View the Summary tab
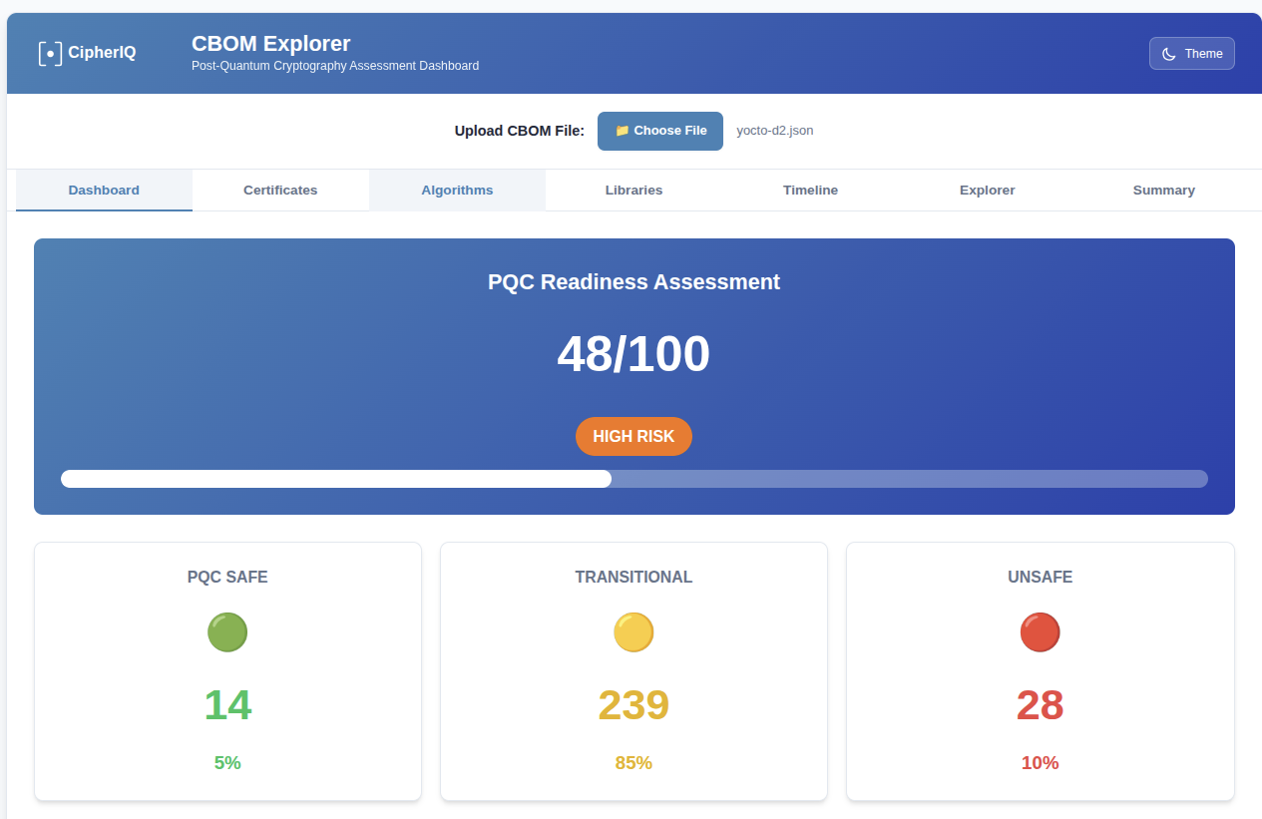 click(1163, 191)
